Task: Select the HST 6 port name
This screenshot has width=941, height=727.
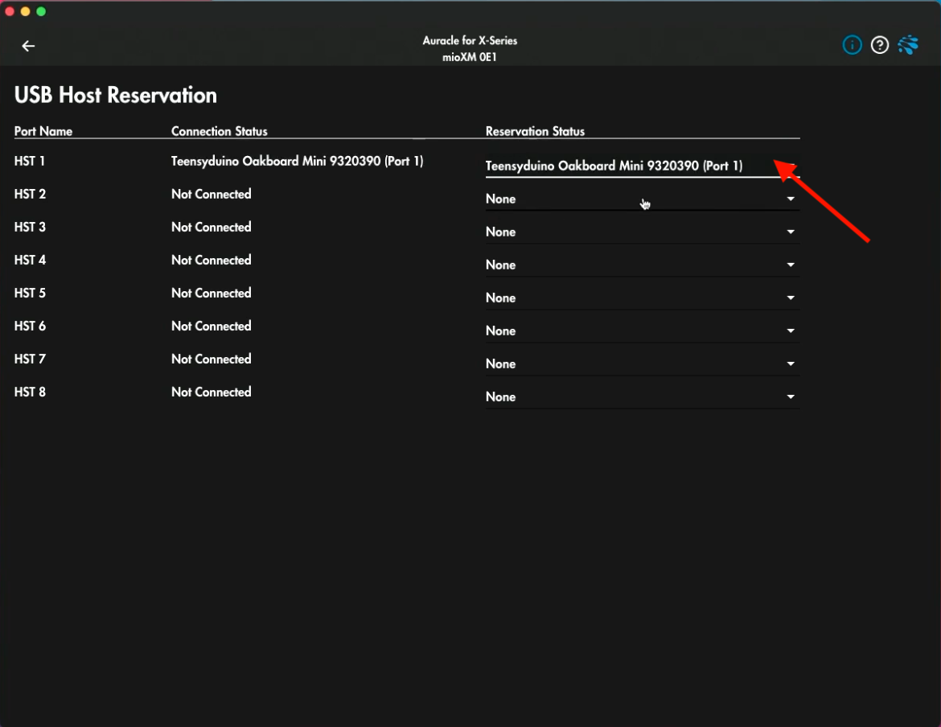Action: (30, 327)
